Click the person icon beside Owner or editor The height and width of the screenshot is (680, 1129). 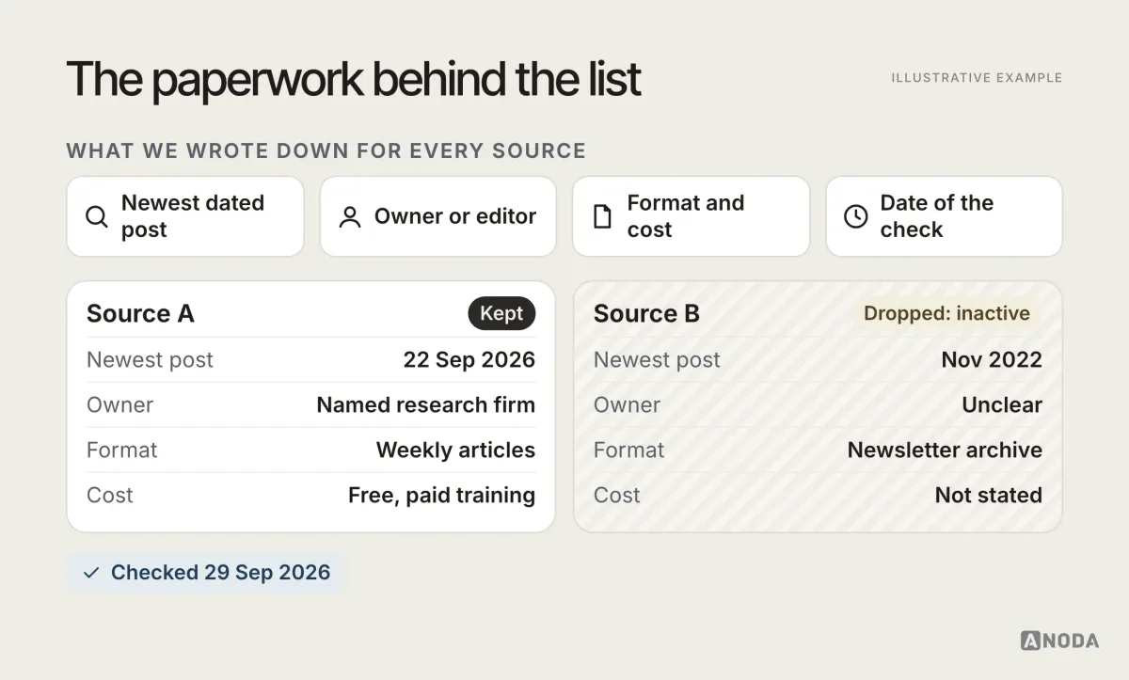350,217
